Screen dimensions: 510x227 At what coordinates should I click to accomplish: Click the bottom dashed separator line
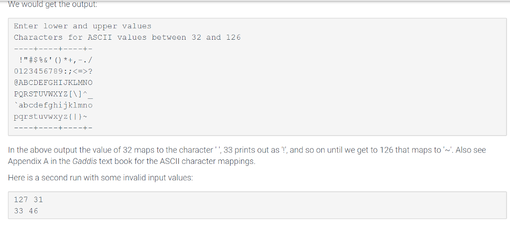53,128
